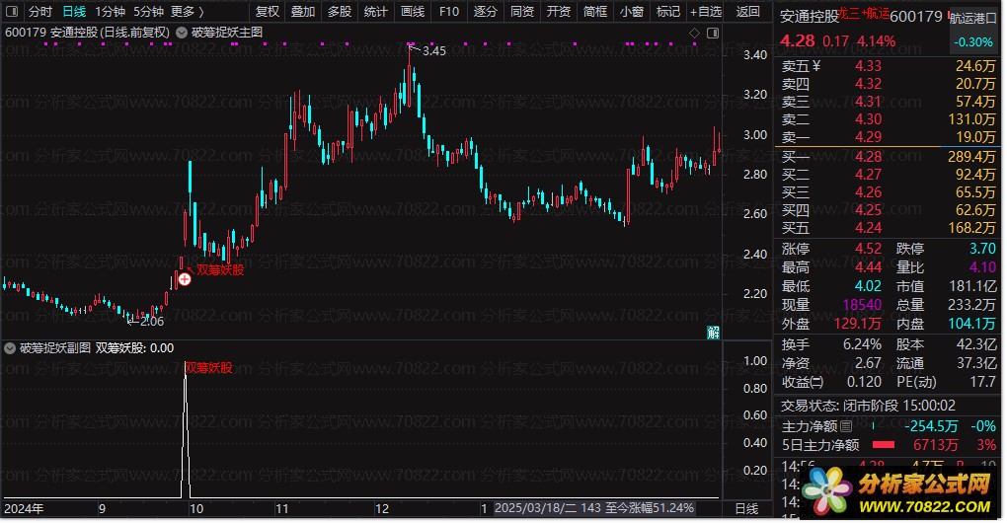This screenshot has width=1007, height=523.
Task: Click the 解 annotation icon
Action: coord(714,332)
